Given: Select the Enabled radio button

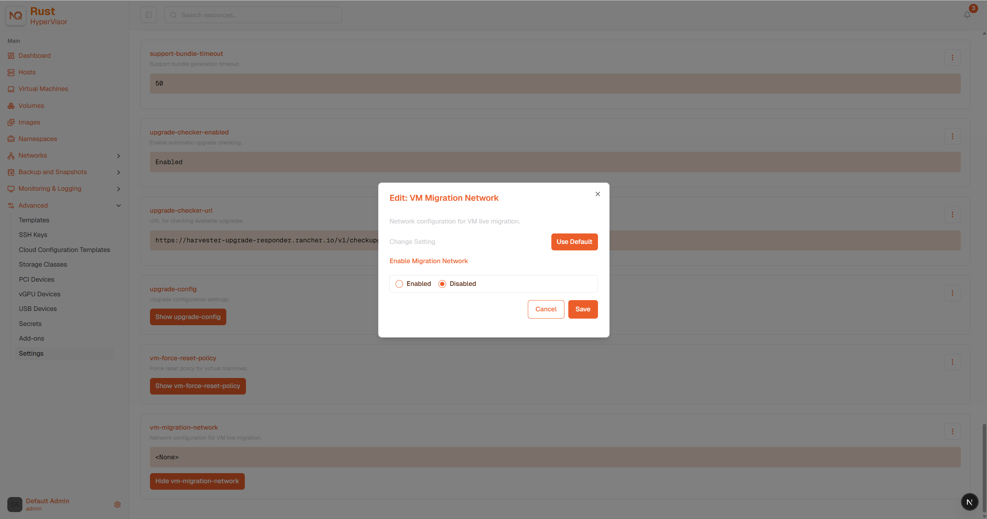Looking at the screenshot, I should pos(399,284).
